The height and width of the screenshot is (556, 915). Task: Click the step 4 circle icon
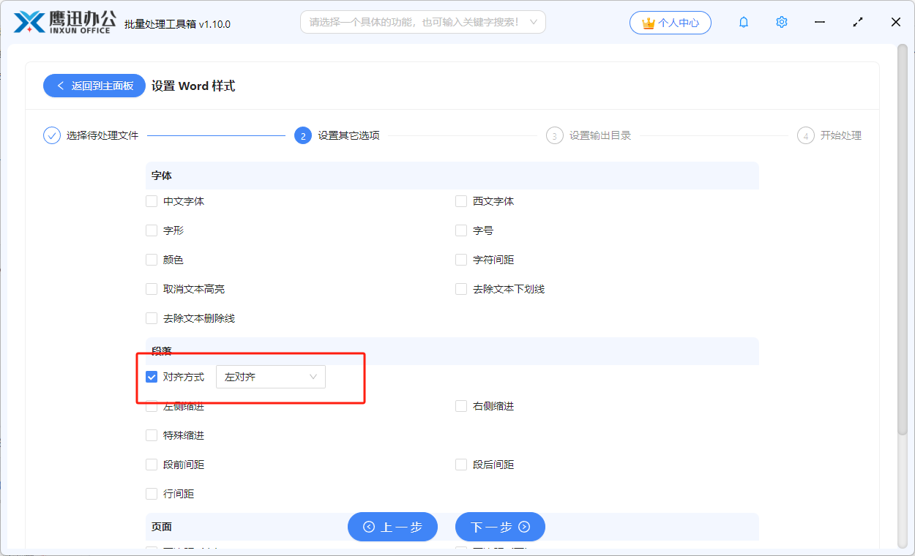806,135
